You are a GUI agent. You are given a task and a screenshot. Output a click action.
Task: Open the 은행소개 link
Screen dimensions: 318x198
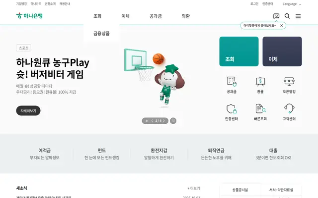(50, 4)
